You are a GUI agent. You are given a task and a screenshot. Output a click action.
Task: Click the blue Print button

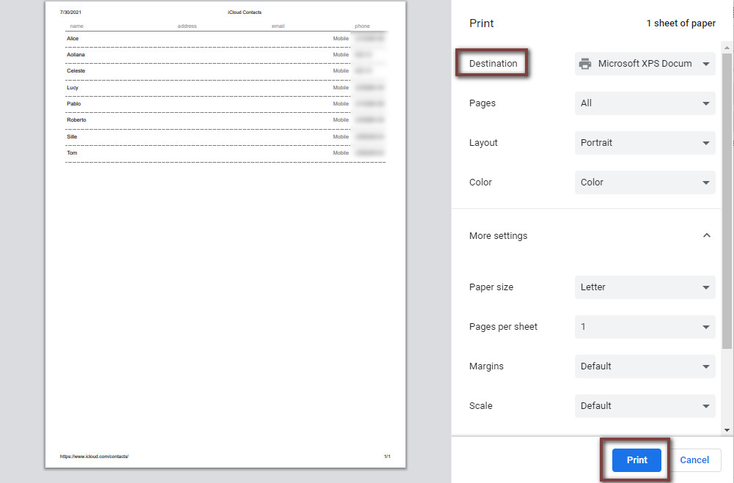[636, 460]
